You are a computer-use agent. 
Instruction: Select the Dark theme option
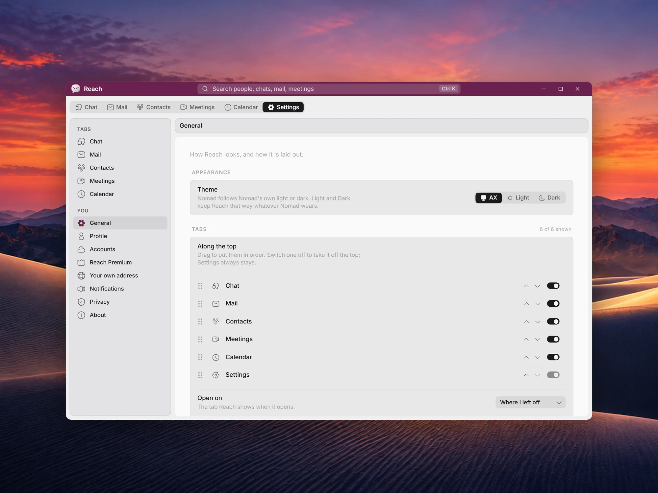tap(549, 198)
